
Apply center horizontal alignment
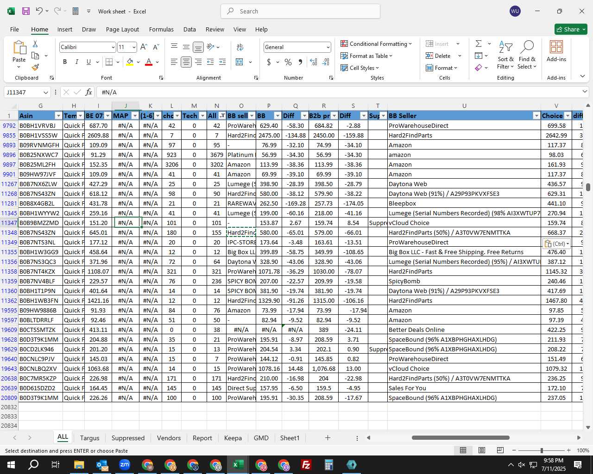186,62
